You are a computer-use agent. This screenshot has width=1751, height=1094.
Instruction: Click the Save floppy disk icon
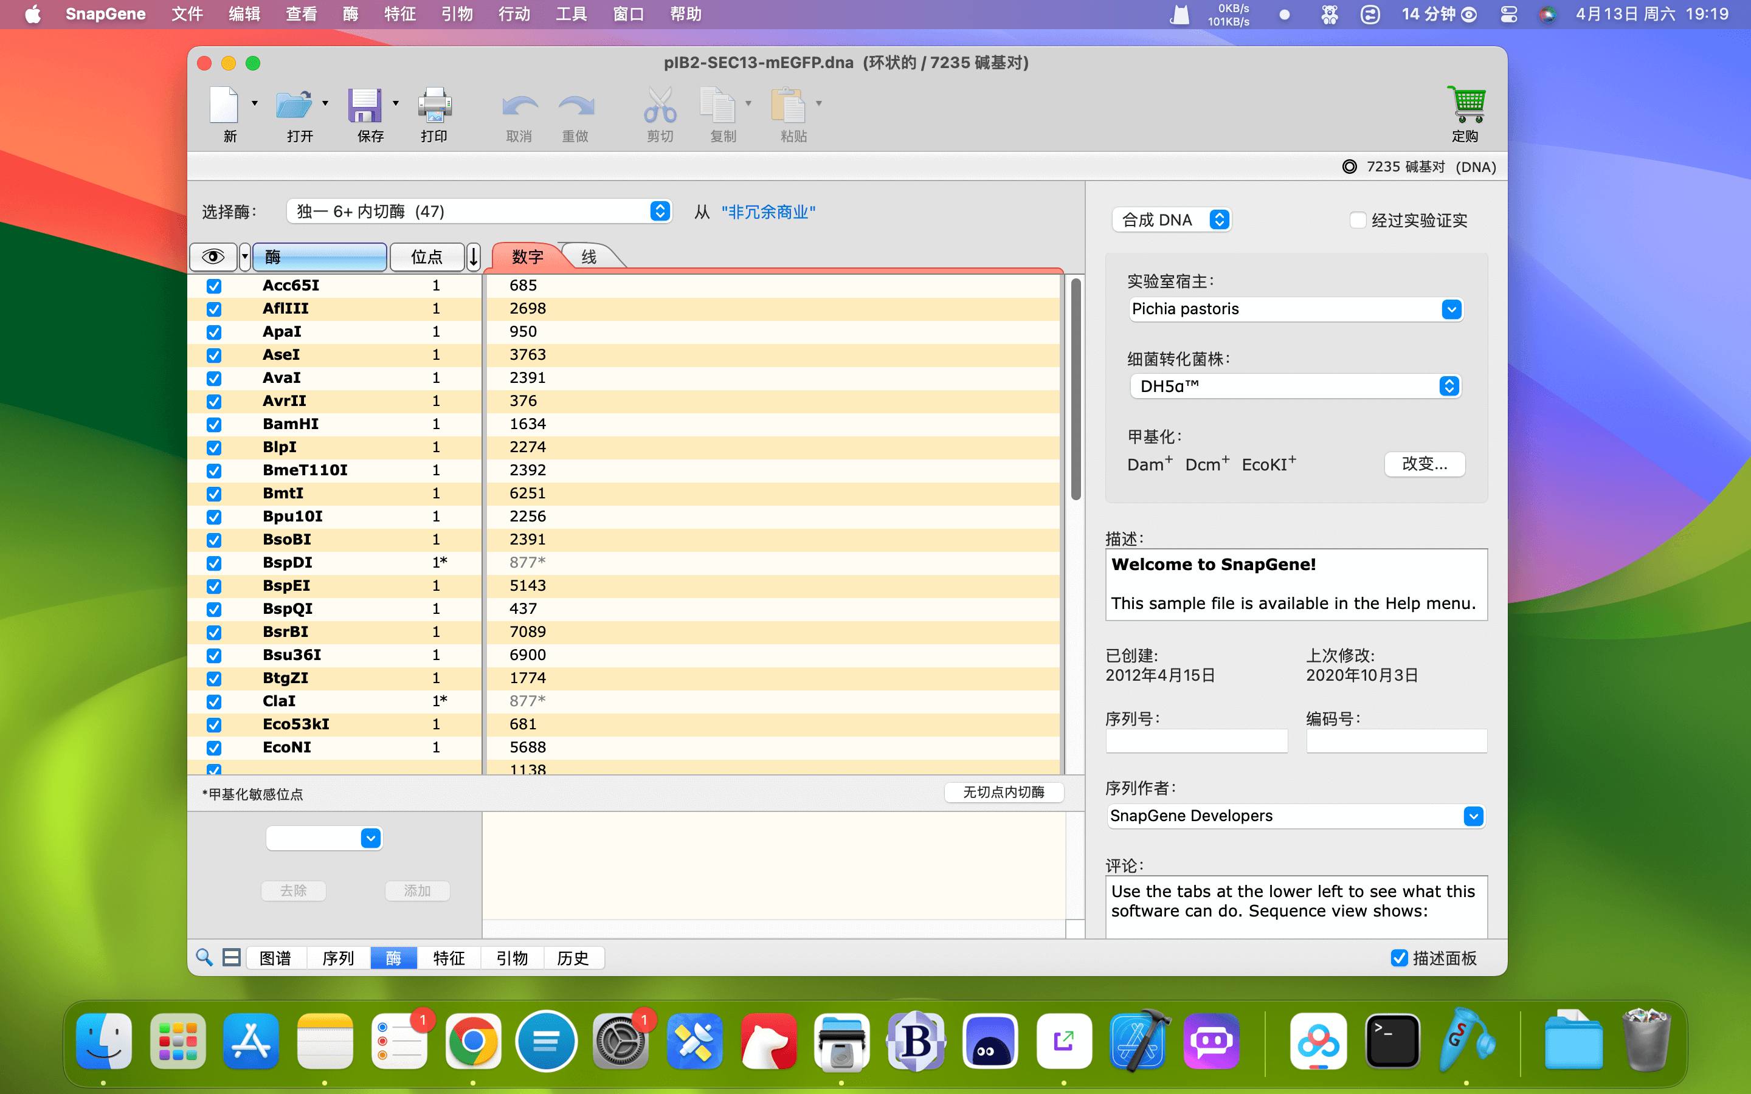365,106
